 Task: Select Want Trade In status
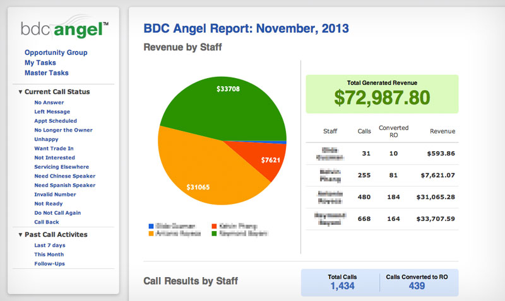pyautogui.click(x=54, y=149)
